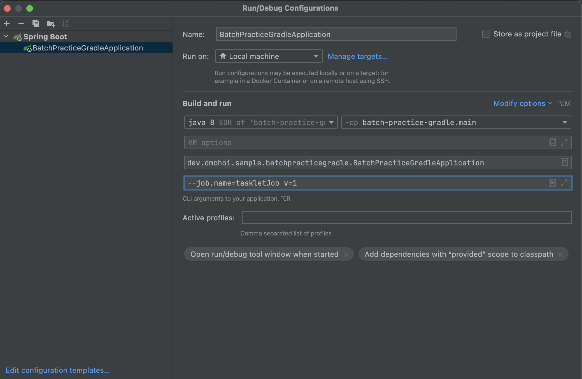The image size is (582, 379).
Task: Open the Run on Local machine dropdown
Action: click(x=269, y=56)
